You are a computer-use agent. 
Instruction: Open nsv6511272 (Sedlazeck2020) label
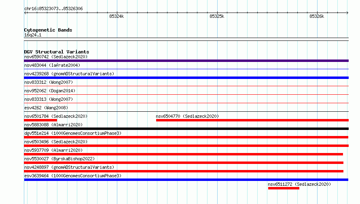(299, 184)
